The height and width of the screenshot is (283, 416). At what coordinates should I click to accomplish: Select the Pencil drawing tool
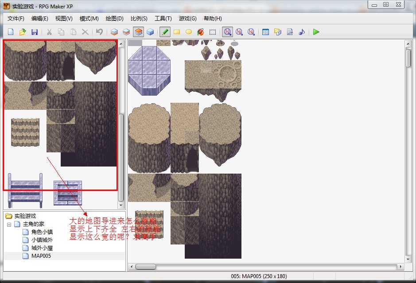165,32
